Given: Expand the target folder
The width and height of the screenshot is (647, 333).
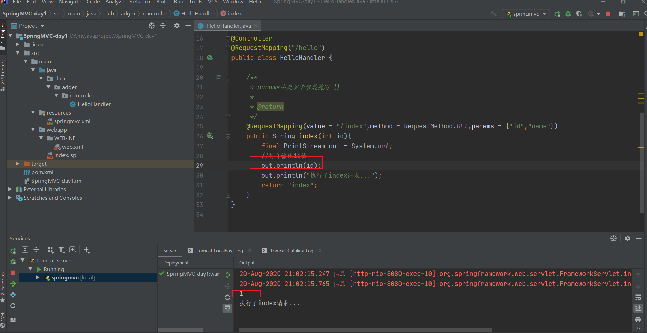Looking at the screenshot, I should pyautogui.click(x=18, y=164).
